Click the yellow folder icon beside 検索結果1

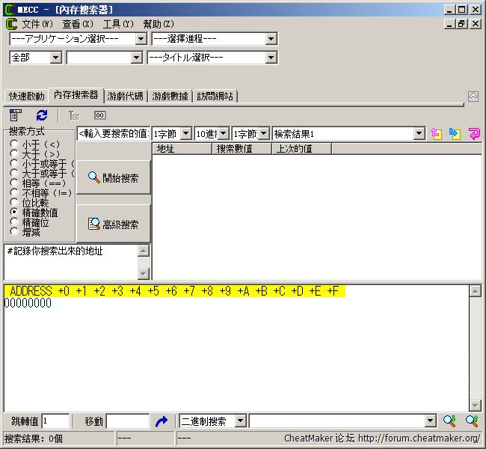tap(437, 134)
